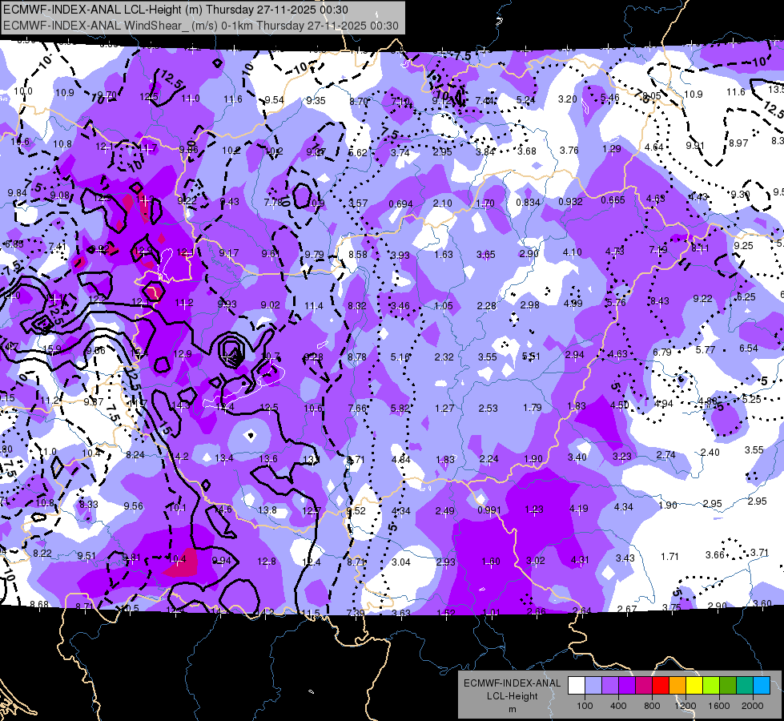The image size is (784, 721).
Task: Click the light blue 100 m legend swatch
Action: click(593, 686)
